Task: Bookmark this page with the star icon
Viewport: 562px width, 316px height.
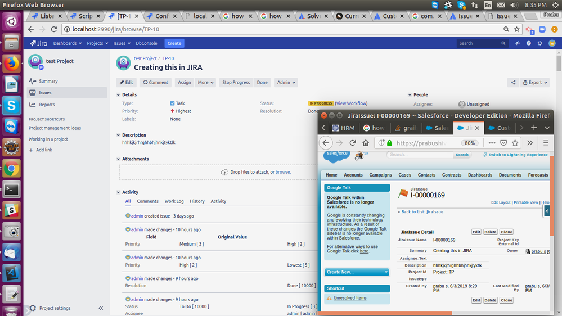Action: (516, 29)
